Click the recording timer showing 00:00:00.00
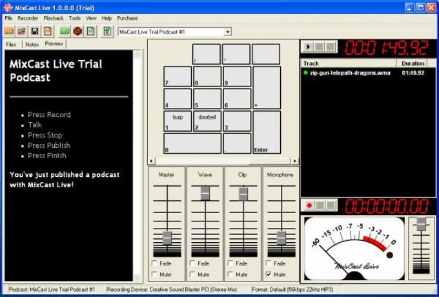The image size is (439, 297). tap(386, 207)
